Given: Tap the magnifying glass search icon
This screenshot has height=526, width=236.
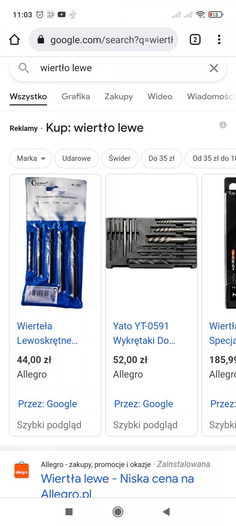Looking at the screenshot, I should 24,68.
